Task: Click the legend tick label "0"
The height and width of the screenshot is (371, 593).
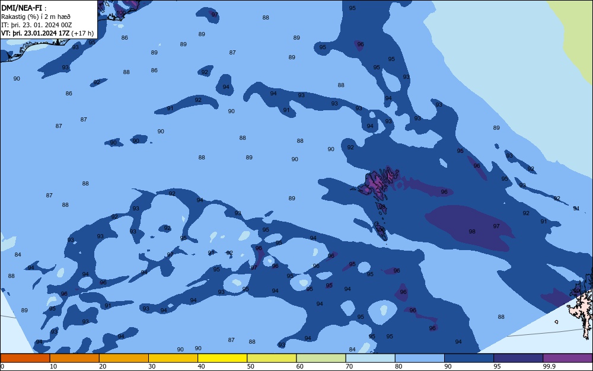Action: coord(2,366)
